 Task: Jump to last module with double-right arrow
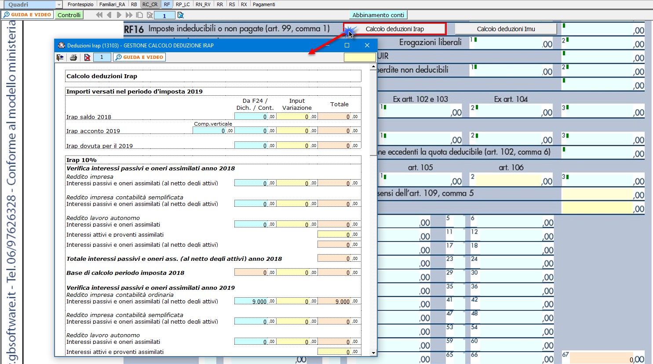coord(129,15)
